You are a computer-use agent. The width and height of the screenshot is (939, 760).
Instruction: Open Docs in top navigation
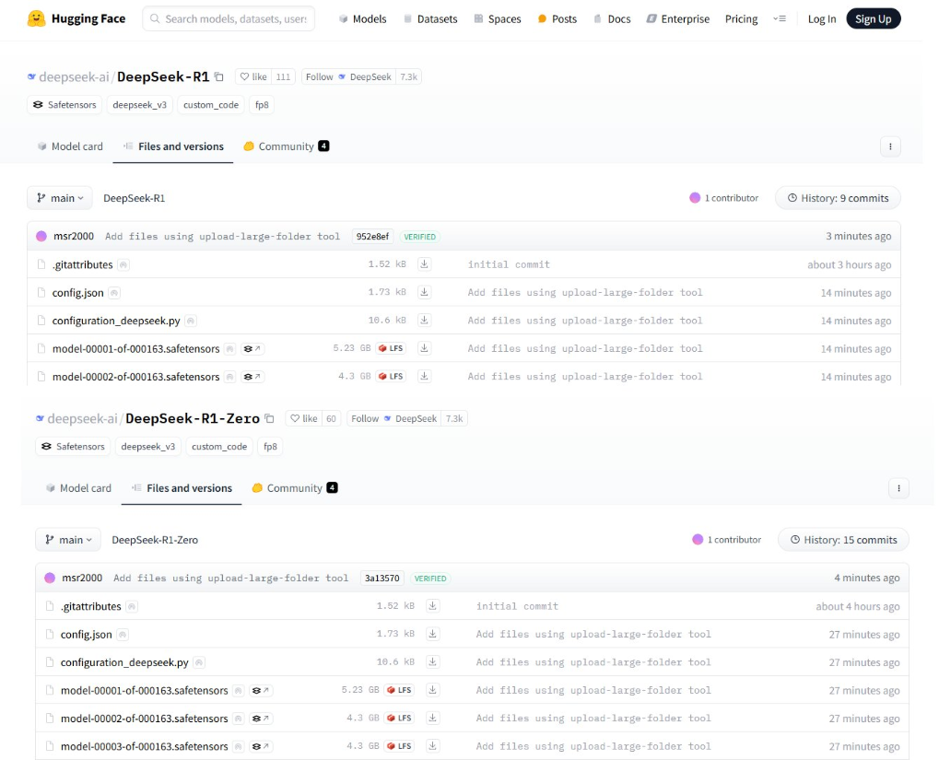click(x=612, y=19)
